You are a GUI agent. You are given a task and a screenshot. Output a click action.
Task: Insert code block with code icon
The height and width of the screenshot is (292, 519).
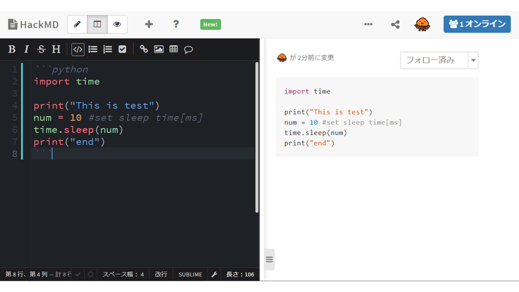[x=78, y=49]
